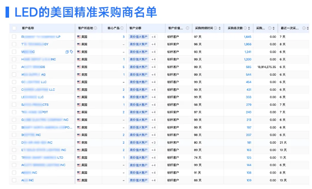The image size is (312, 189).
Task: Open the customer name link ending in LTD
Action: coord(43,157)
